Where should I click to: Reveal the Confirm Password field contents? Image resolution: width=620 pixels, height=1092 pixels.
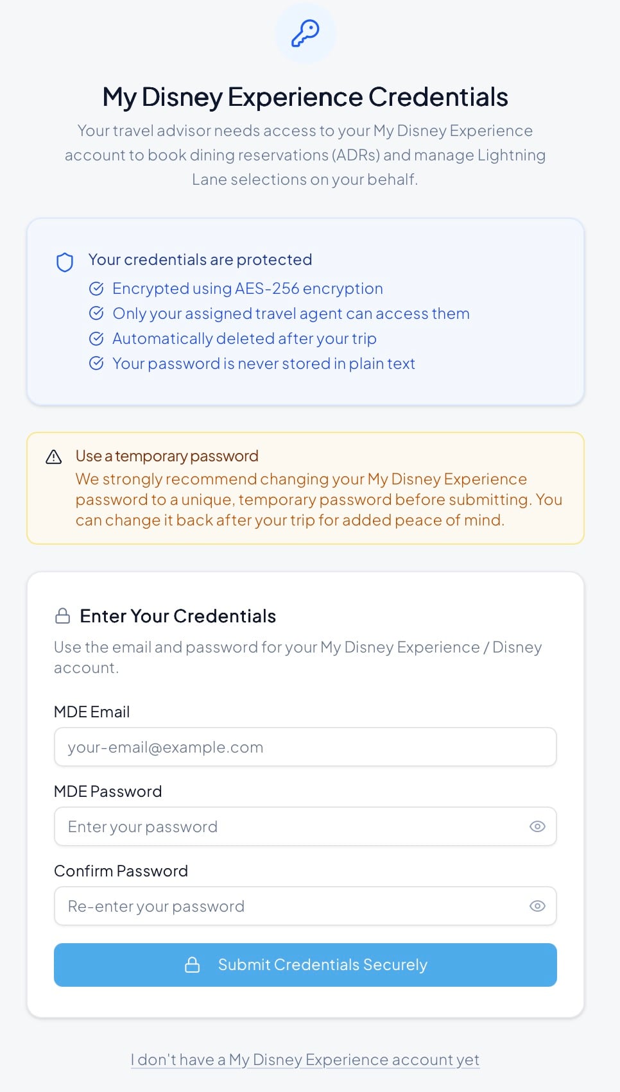click(537, 906)
